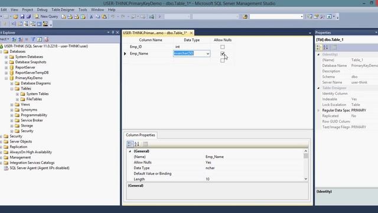378x213 pixels.
Task: Click the Manage Fulltext Index icon
Action: coord(27,24)
